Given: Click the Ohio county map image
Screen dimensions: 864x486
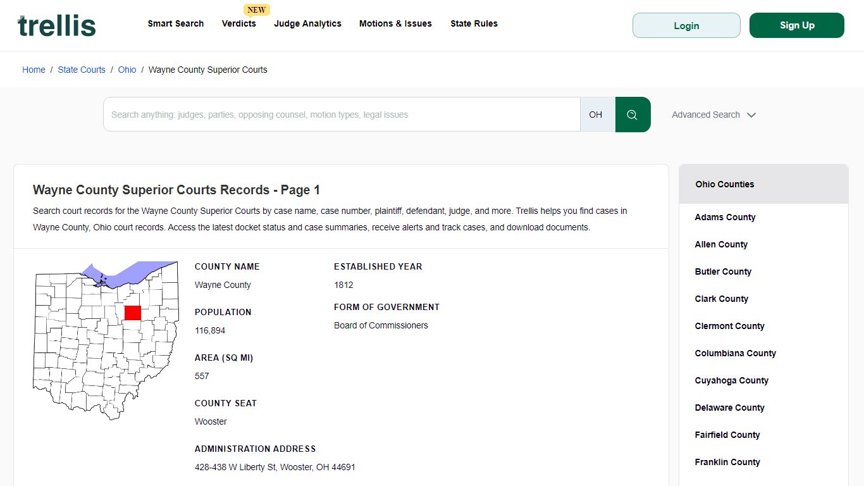Looking at the screenshot, I should pyautogui.click(x=106, y=340).
